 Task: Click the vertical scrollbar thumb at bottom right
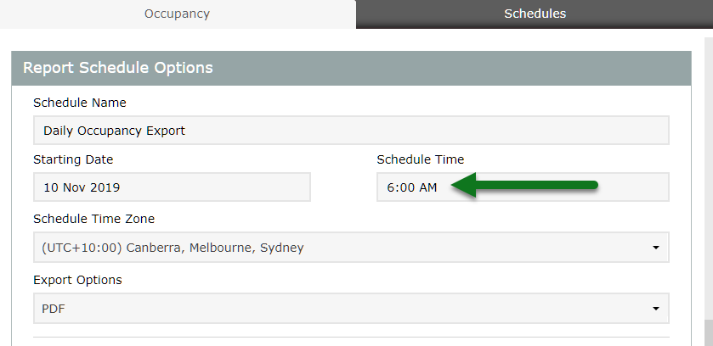click(x=708, y=332)
